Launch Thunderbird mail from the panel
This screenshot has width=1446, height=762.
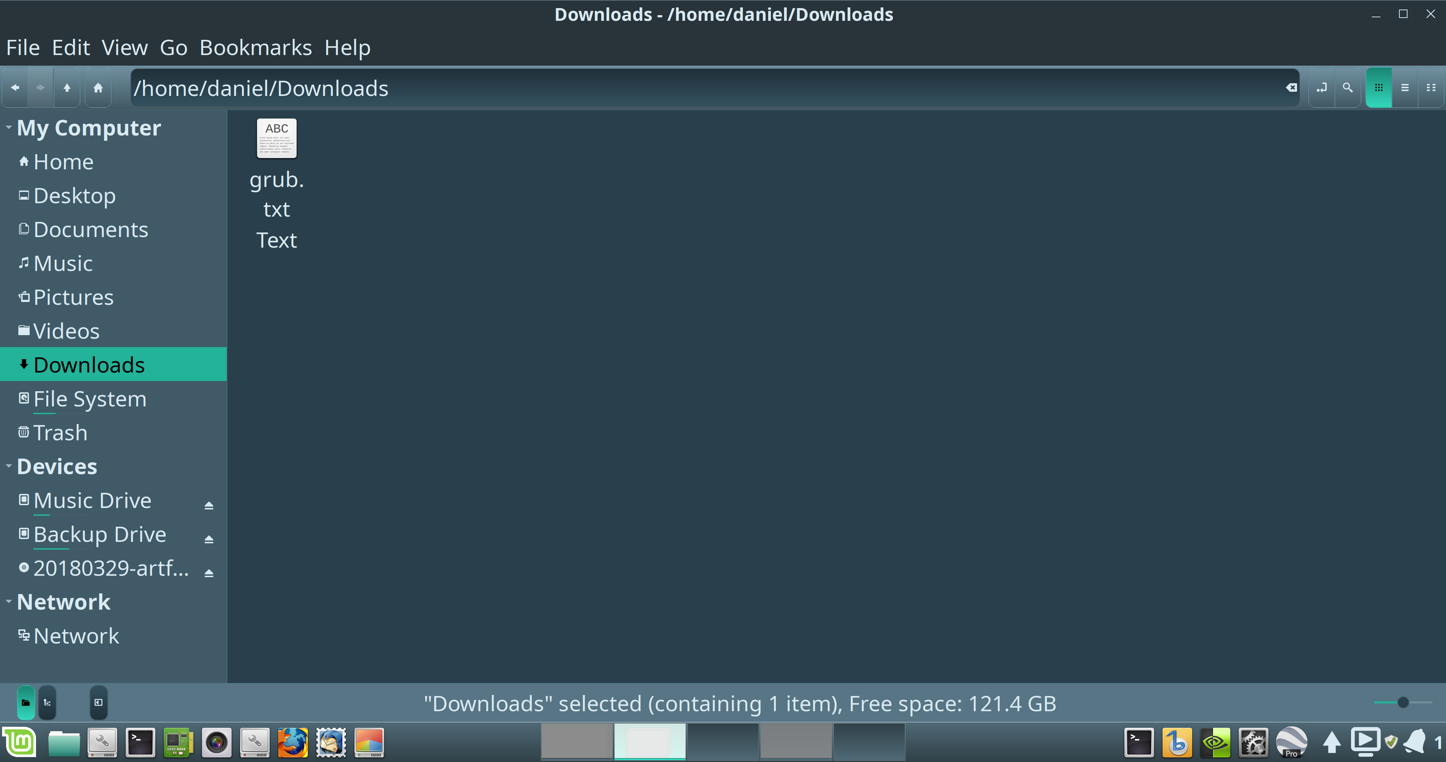tap(331, 742)
